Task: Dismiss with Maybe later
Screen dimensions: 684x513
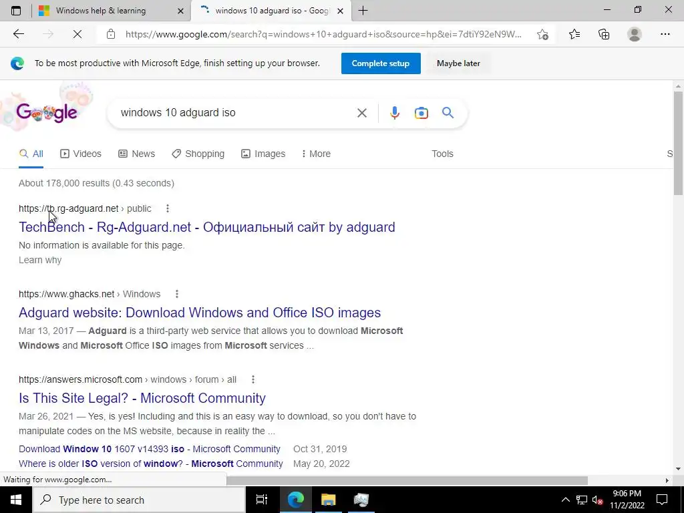Action: pyautogui.click(x=458, y=63)
